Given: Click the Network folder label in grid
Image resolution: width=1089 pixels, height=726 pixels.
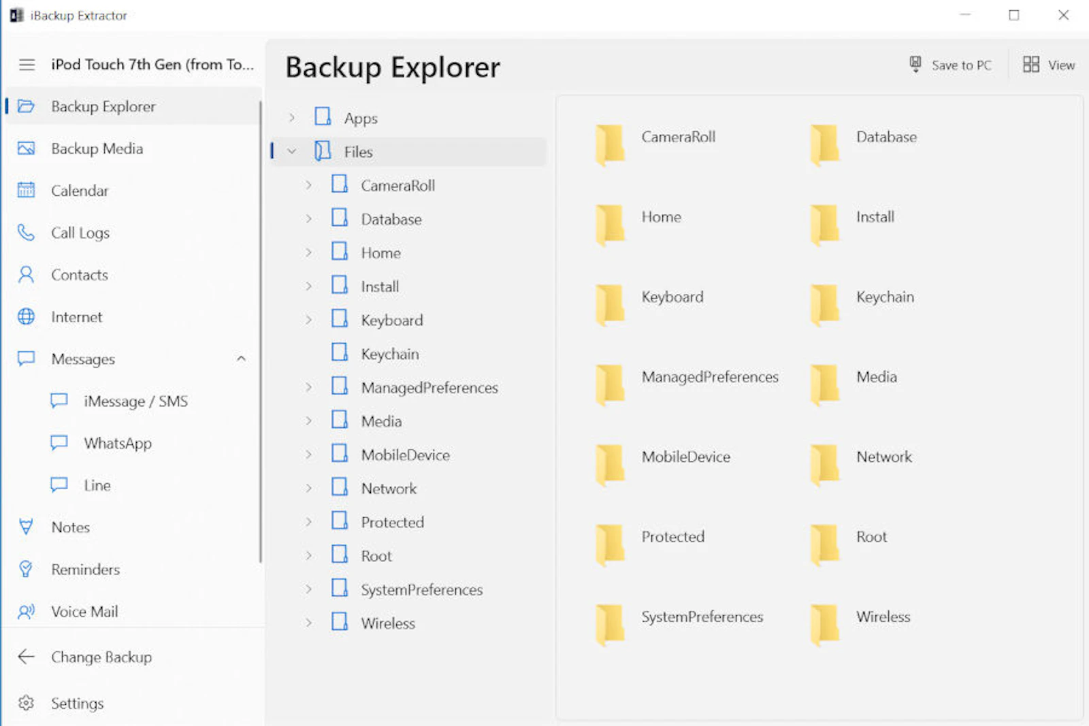Looking at the screenshot, I should [x=884, y=457].
